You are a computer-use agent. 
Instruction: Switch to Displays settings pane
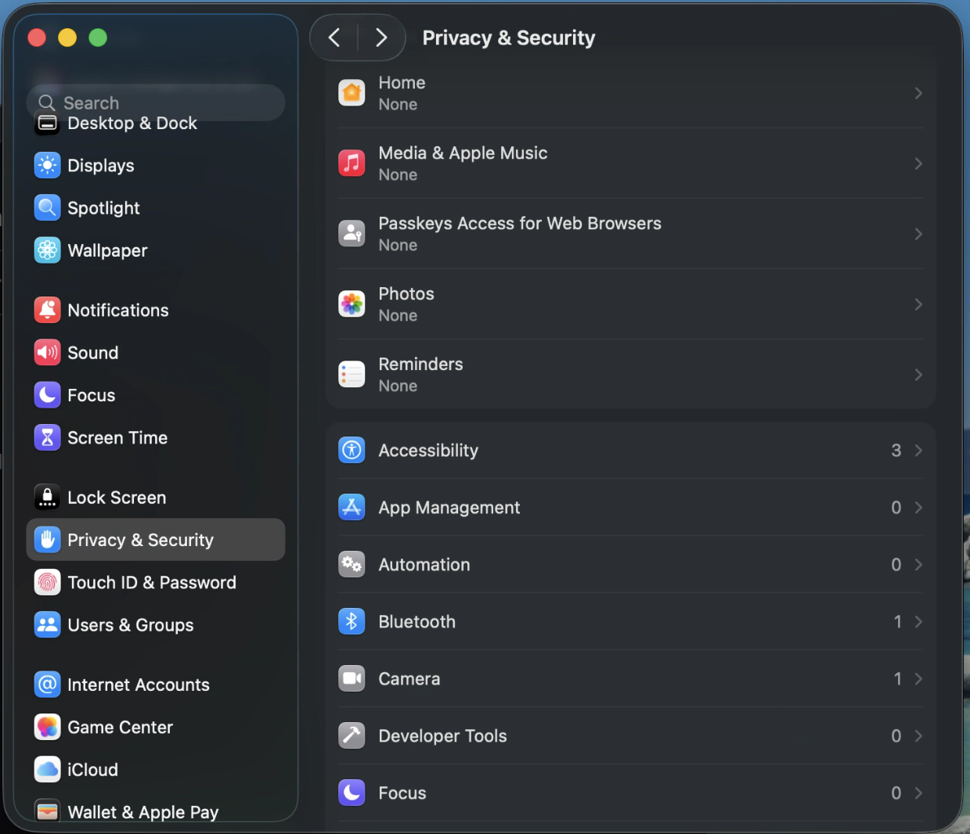point(100,165)
